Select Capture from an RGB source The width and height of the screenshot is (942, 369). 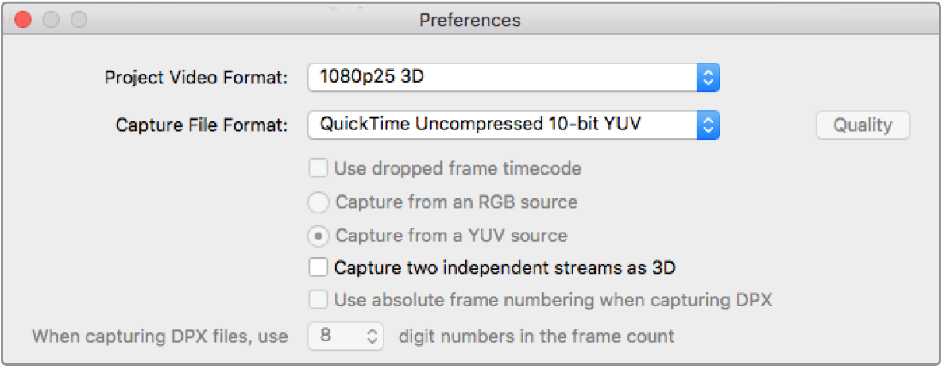click(x=319, y=202)
